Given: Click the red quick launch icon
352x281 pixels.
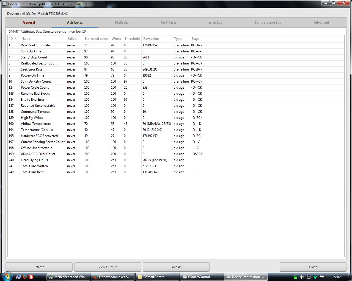Looking at the screenshot, I should click(x=31, y=277).
